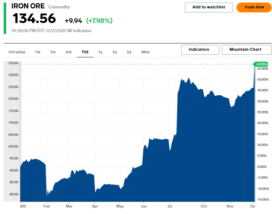Screen dimensions: 272x214
Task: Switch chart to 1y range
Action: [x=100, y=52]
